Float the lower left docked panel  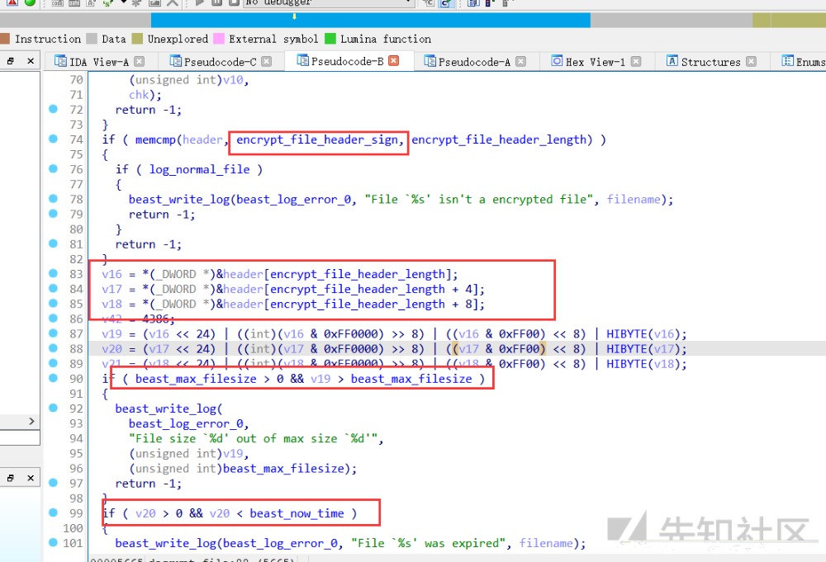tap(11, 478)
